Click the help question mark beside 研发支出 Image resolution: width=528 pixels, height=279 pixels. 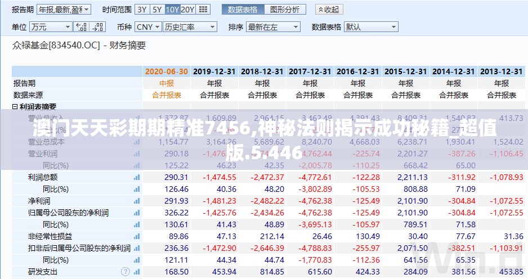tap(126, 272)
